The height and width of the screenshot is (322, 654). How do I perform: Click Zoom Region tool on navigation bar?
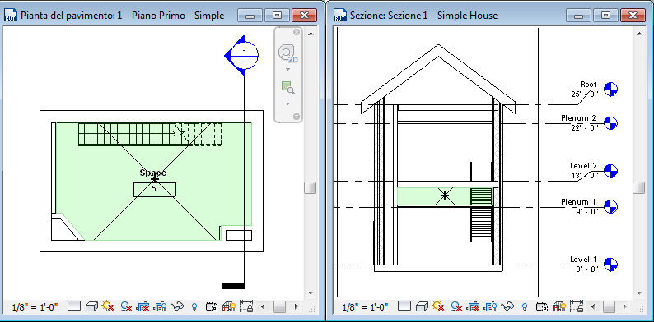click(287, 87)
